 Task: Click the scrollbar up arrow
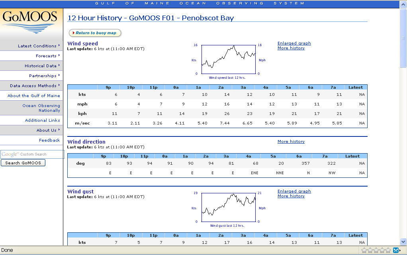click(403, 5)
